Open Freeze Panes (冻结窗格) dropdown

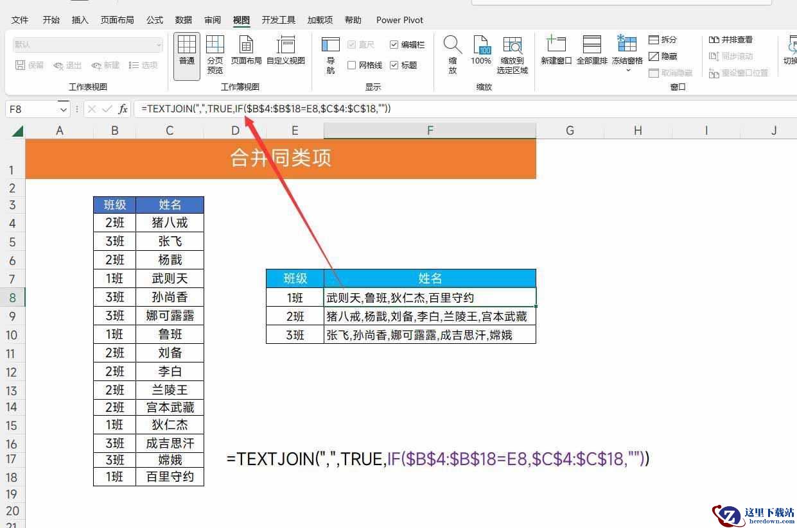pyautogui.click(x=627, y=55)
